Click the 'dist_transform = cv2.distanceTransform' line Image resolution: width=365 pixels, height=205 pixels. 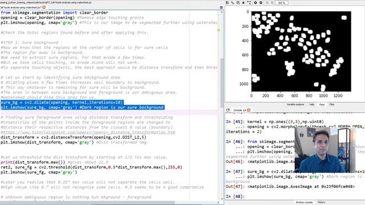74,137
